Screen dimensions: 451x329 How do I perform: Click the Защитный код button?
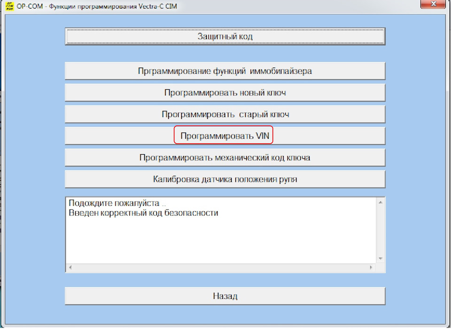225,36
